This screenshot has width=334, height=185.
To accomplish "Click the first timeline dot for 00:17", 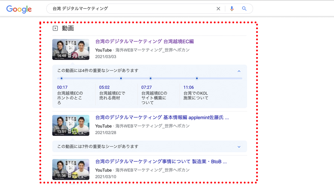I will coord(62,78).
